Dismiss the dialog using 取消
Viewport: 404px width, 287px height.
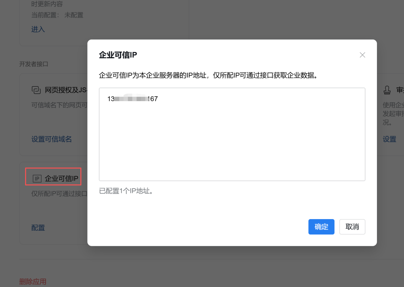point(352,227)
